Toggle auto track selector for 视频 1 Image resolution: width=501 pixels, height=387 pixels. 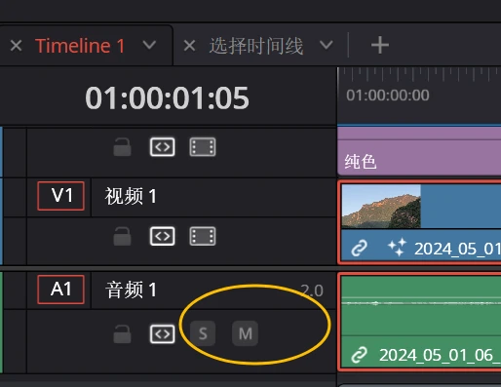pos(163,236)
